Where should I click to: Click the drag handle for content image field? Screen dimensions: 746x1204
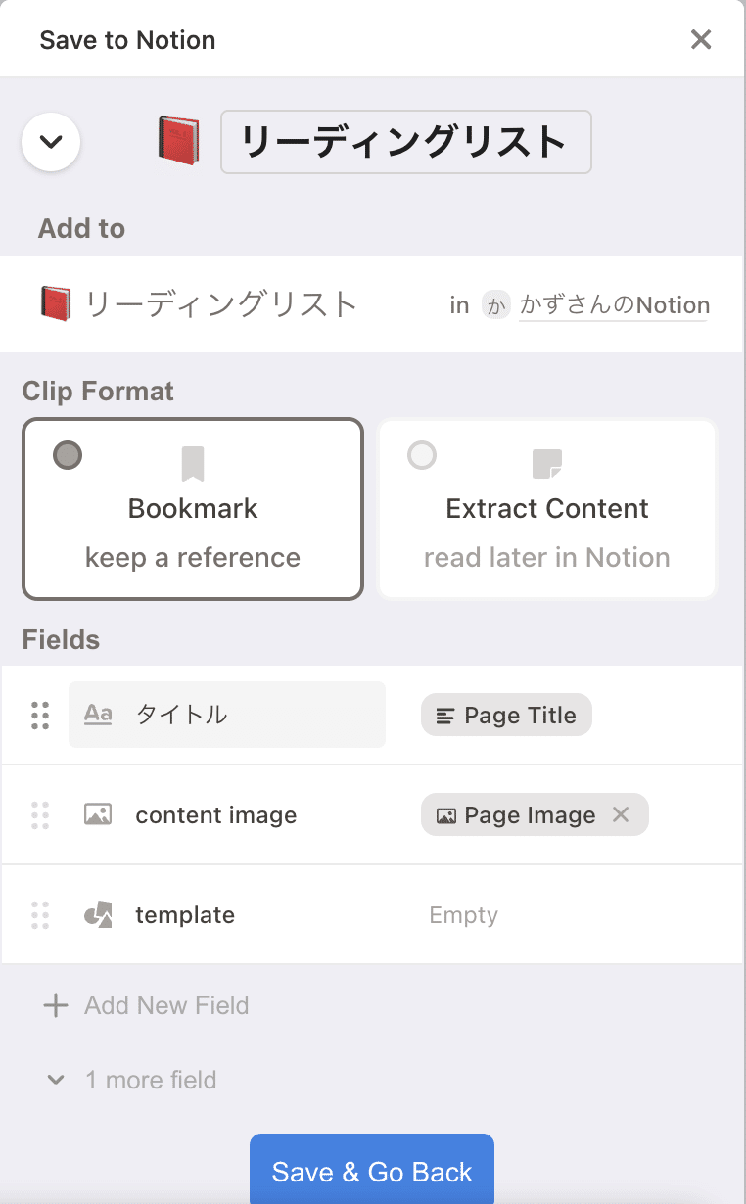[40, 815]
